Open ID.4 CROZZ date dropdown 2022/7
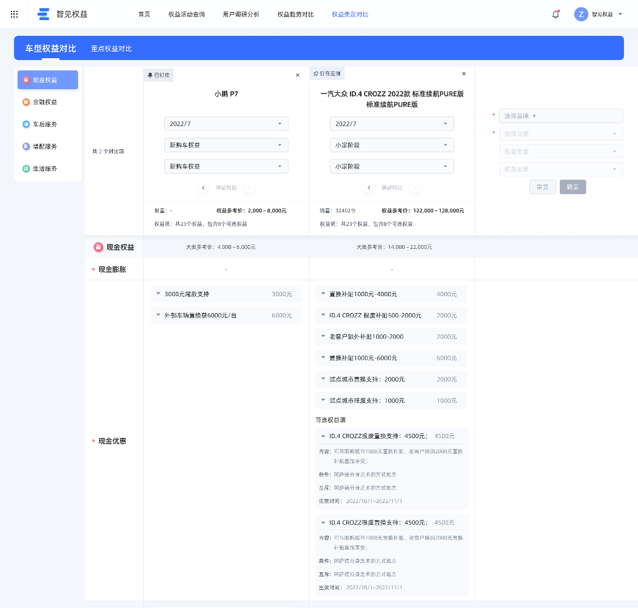Image resolution: width=638 pixels, height=608 pixels. (x=392, y=124)
